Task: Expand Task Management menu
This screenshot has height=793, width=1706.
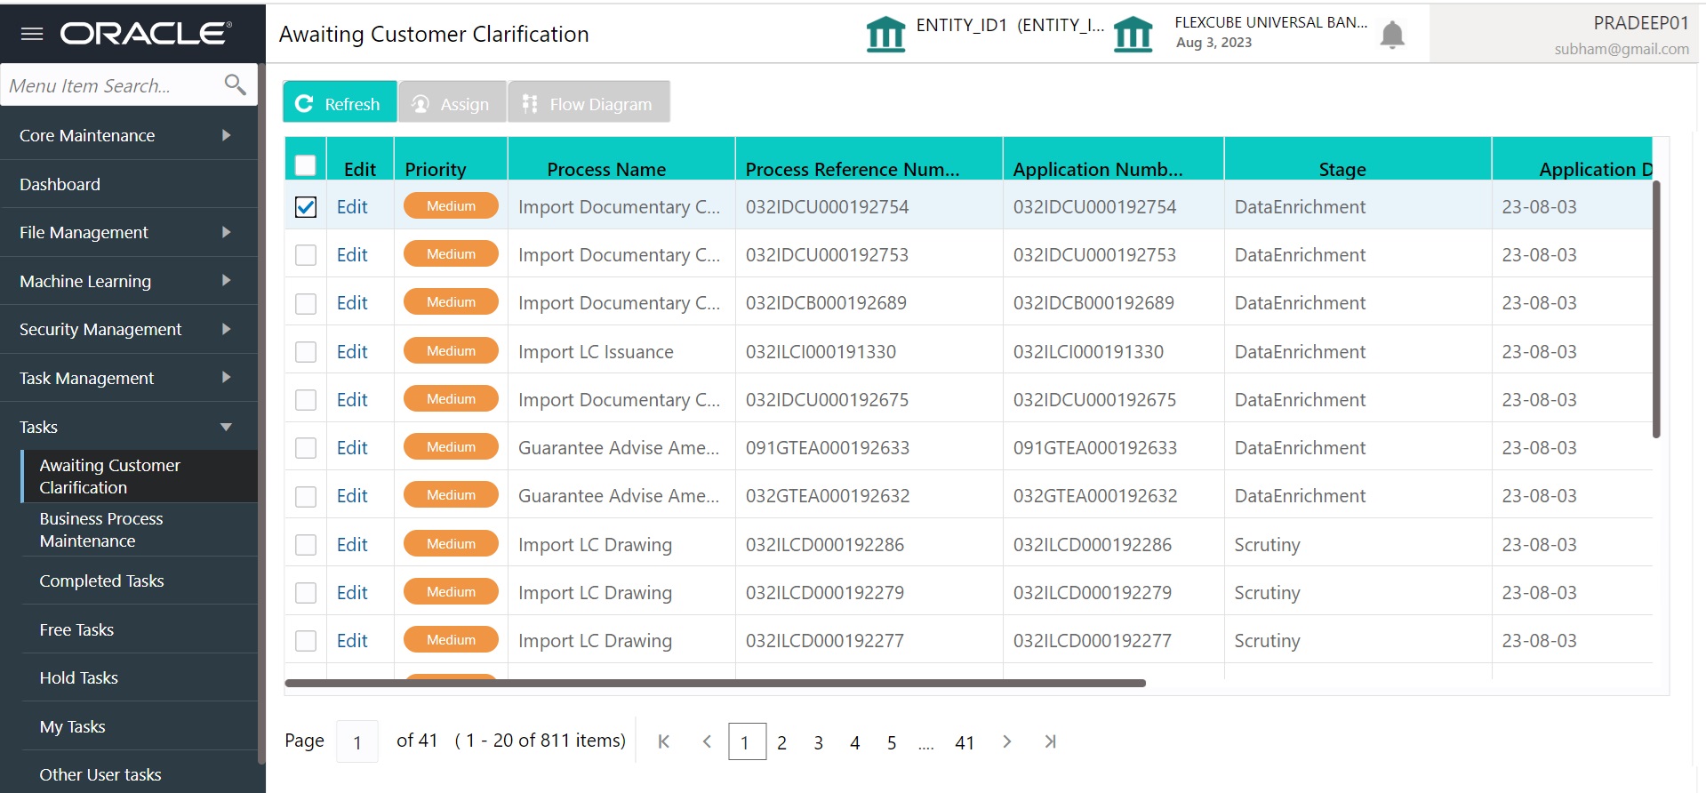Action: [128, 378]
